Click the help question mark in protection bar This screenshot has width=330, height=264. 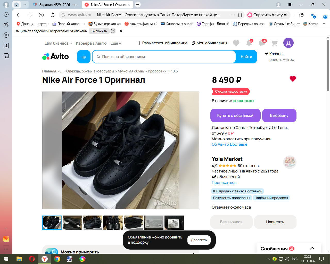113,31
